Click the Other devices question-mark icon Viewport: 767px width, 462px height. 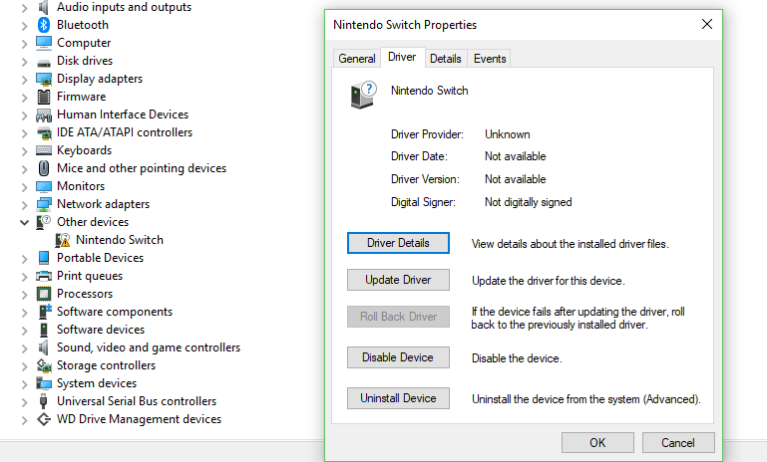(44, 222)
